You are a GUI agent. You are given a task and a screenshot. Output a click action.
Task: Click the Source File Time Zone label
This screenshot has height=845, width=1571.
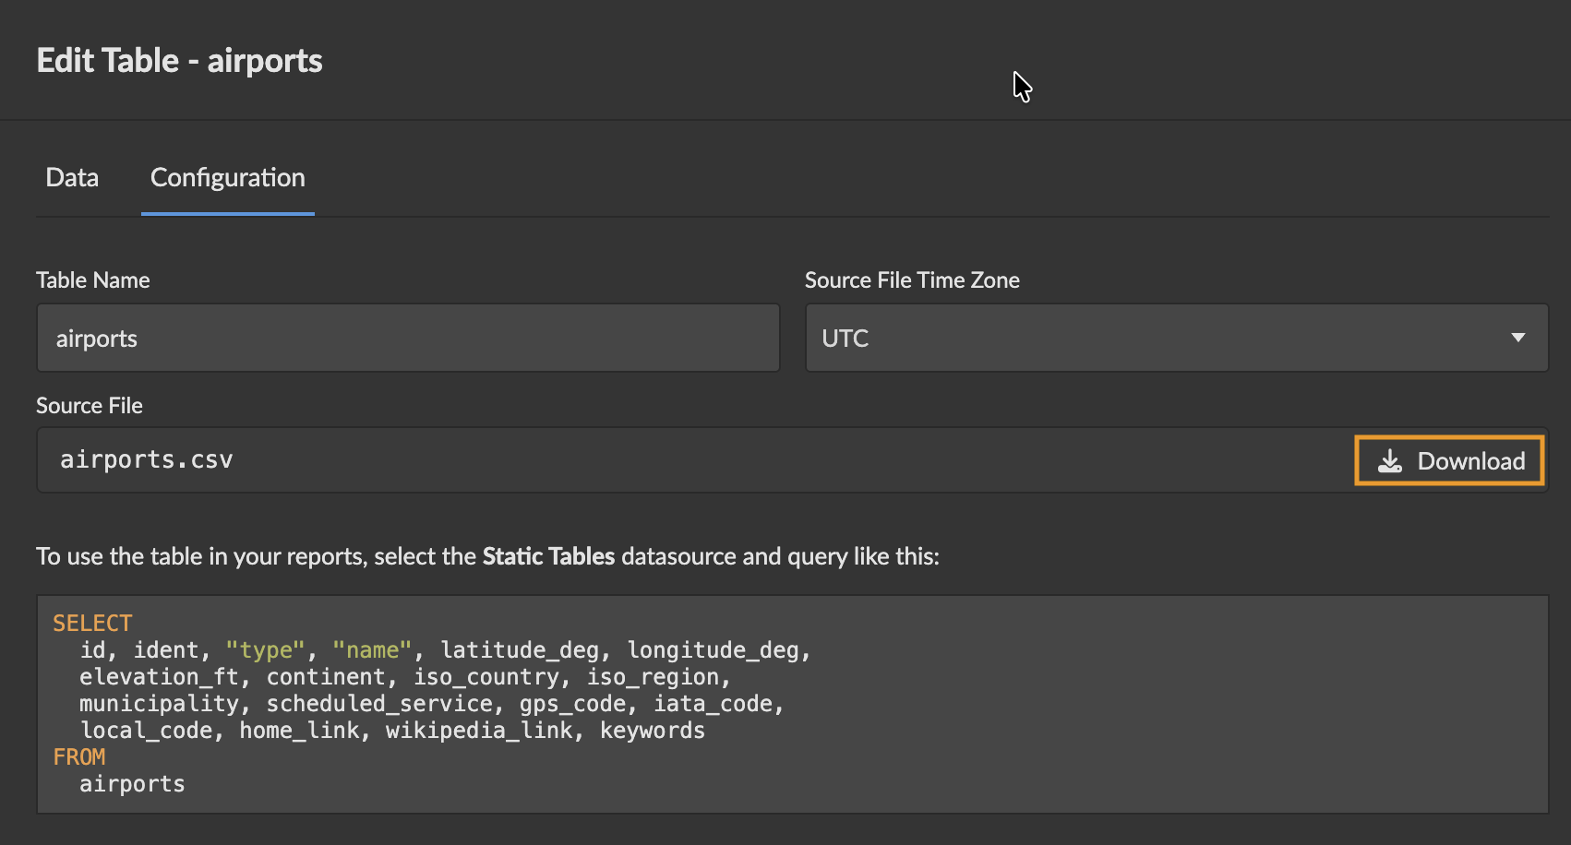click(911, 280)
